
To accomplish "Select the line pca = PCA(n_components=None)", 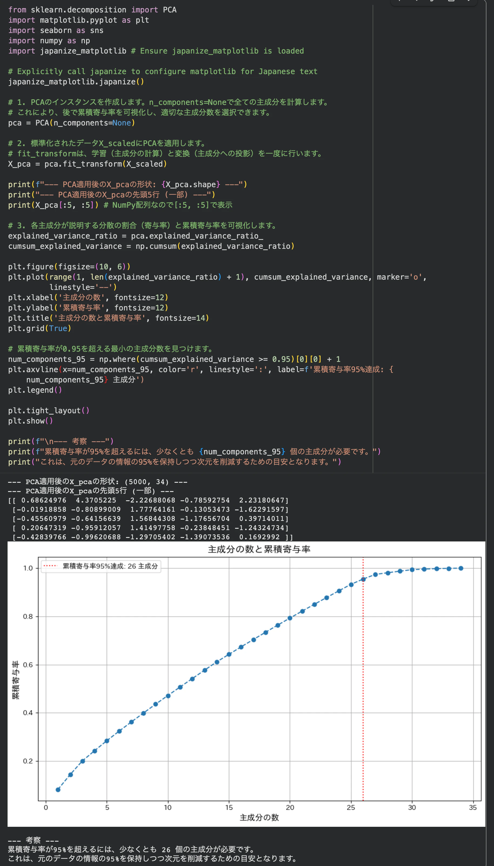I will 72,123.
